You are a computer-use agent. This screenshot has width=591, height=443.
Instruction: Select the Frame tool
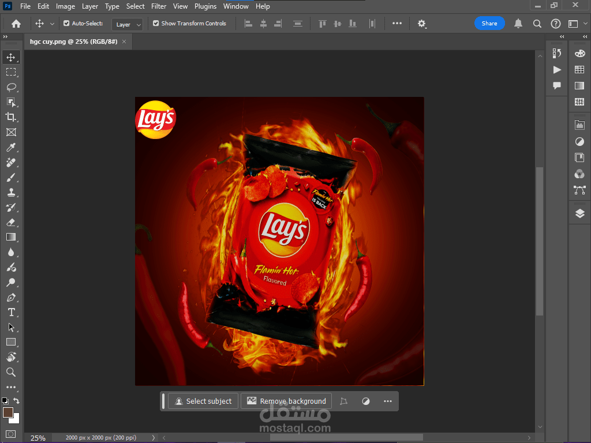[11, 132]
